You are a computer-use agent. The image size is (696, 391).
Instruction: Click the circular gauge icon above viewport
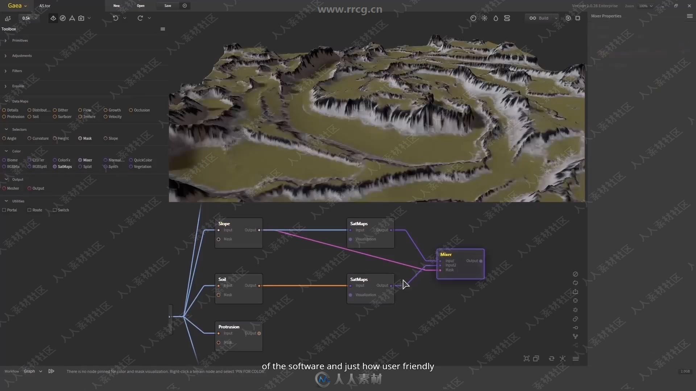473,18
